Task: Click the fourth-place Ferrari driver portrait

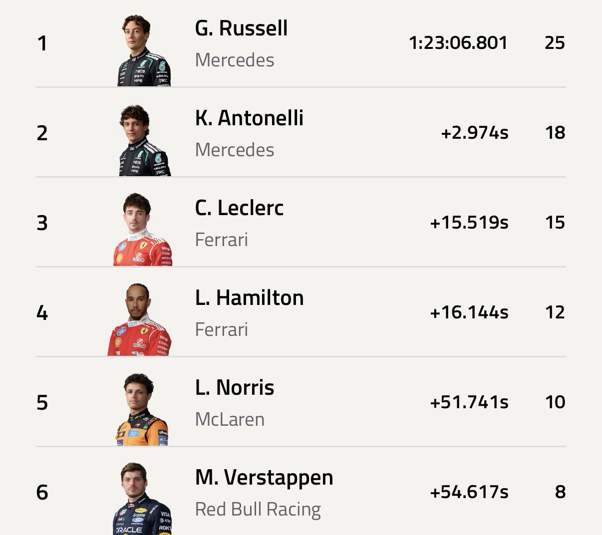Action: click(140, 319)
